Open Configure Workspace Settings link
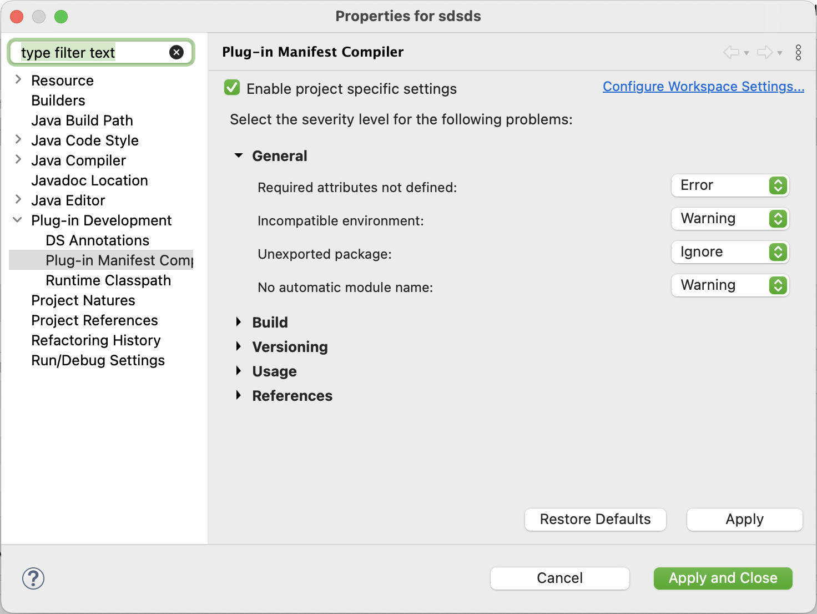 (x=703, y=87)
